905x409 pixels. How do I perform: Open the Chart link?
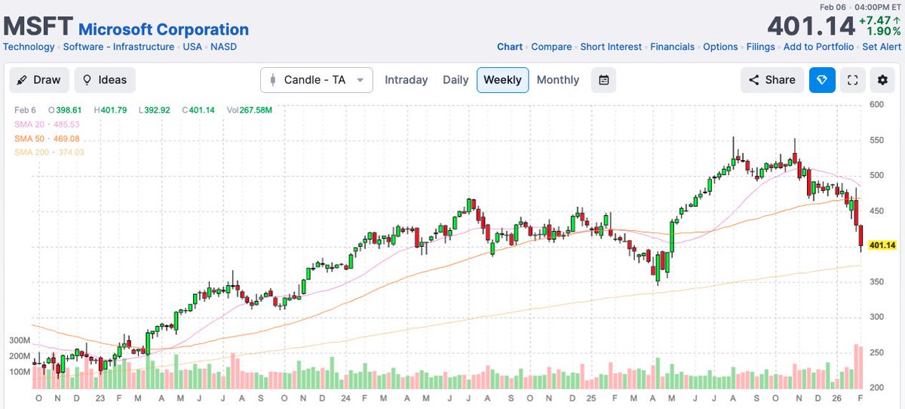(510, 47)
